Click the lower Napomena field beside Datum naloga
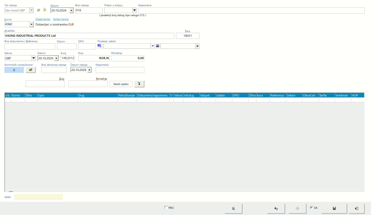The height and width of the screenshot is (215, 371). (120, 70)
